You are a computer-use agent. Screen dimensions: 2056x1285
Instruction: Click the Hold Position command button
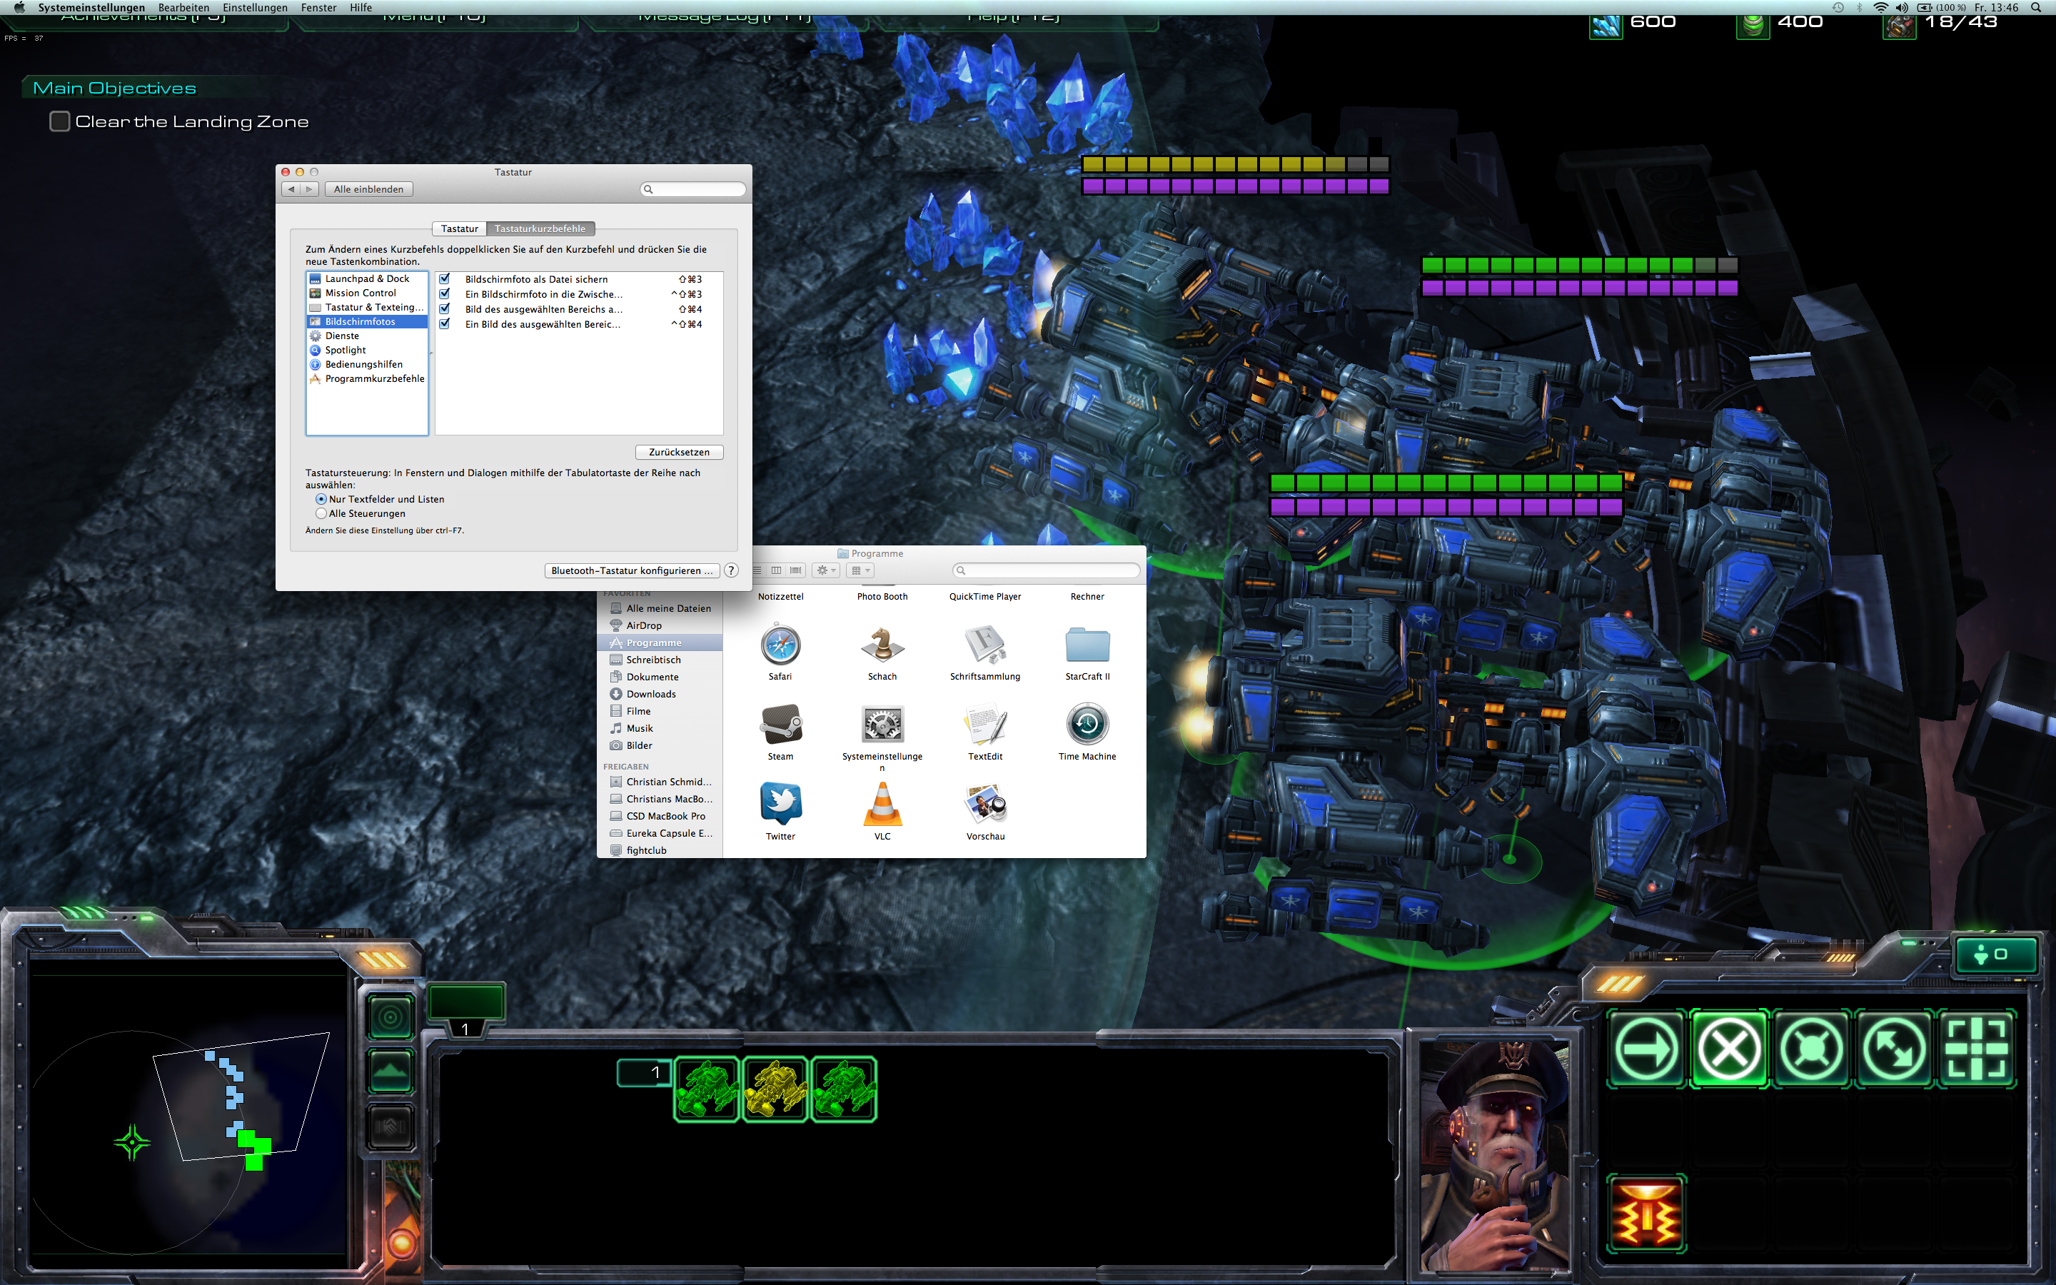click(x=1811, y=1049)
